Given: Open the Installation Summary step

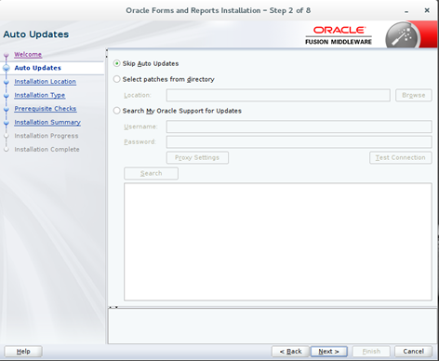Looking at the screenshot, I should (47, 122).
